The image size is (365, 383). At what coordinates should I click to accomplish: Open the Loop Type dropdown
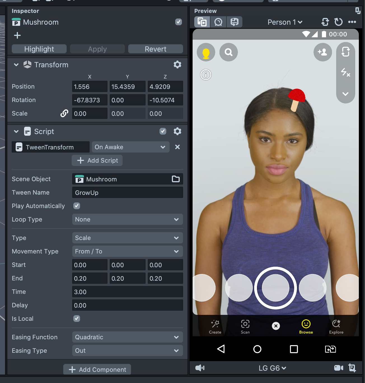tap(127, 220)
